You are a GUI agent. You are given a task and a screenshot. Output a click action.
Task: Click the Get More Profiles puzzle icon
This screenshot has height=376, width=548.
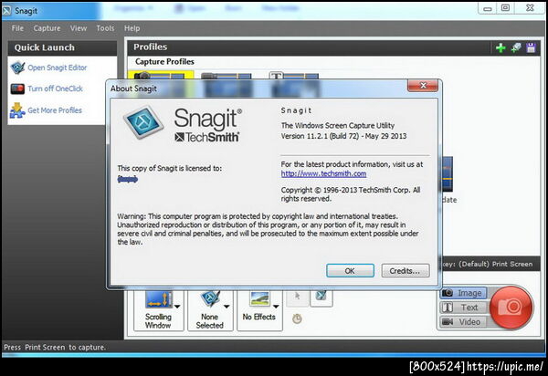pyautogui.click(x=17, y=110)
